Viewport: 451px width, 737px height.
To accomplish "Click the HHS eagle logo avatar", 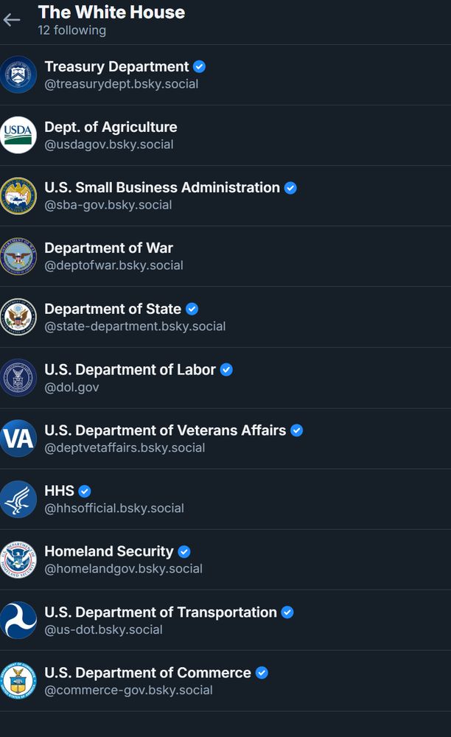I will pos(18,499).
